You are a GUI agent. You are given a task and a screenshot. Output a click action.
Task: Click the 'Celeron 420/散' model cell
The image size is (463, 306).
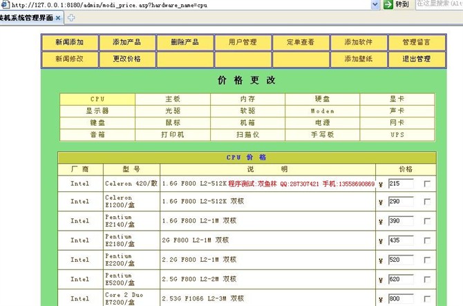[x=131, y=184]
